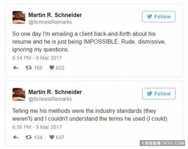Open the 6:56 PM - 9 Mar 2017 timestamp
This screenshot has height=149, width=188.
pos(37,127)
